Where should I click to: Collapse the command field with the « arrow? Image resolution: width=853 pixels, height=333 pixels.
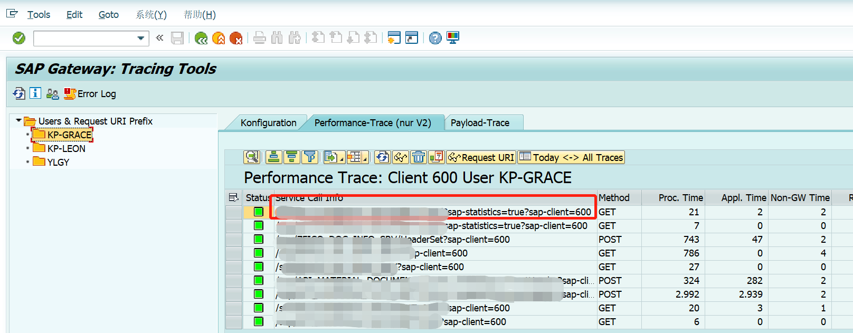click(x=160, y=37)
